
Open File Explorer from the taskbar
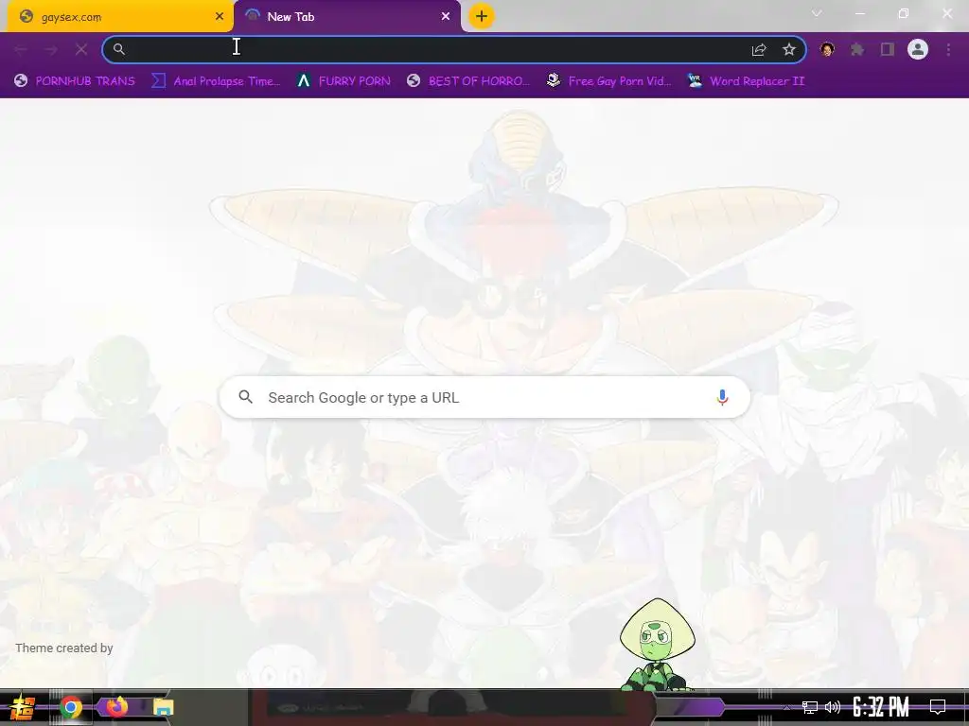point(163,707)
